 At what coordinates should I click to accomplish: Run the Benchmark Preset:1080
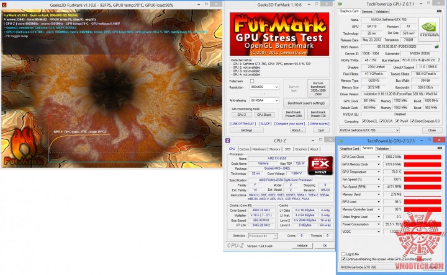pyautogui.click(x=293, y=114)
